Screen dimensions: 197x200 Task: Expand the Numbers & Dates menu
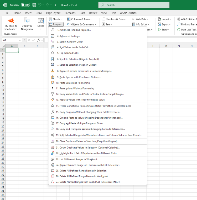coord(113,19)
